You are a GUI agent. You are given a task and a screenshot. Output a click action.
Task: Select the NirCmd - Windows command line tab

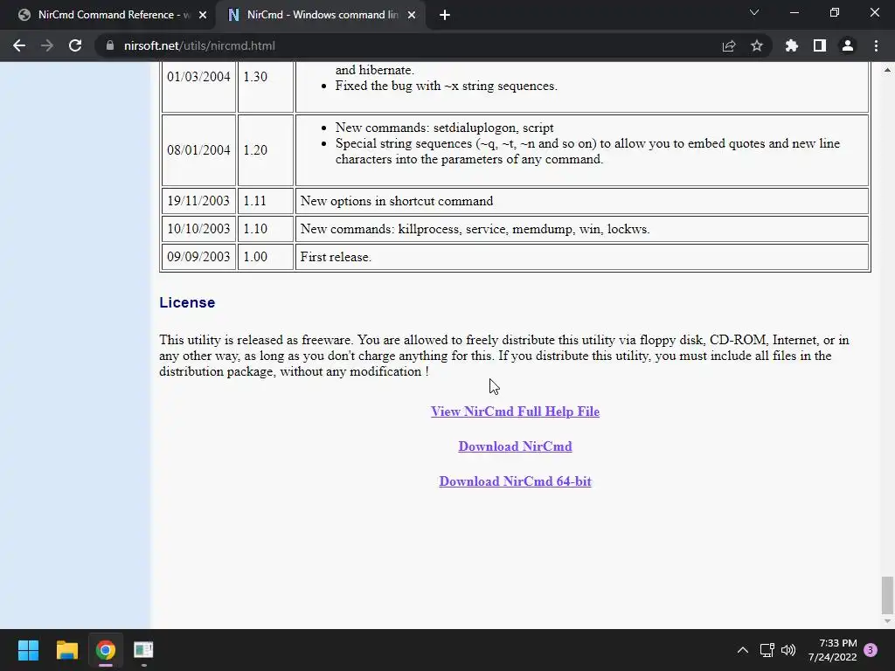pyautogui.click(x=320, y=15)
